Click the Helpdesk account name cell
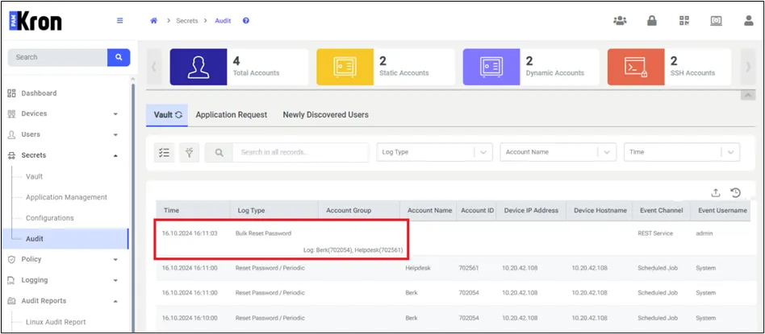The image size is (765, 334). 419,268
